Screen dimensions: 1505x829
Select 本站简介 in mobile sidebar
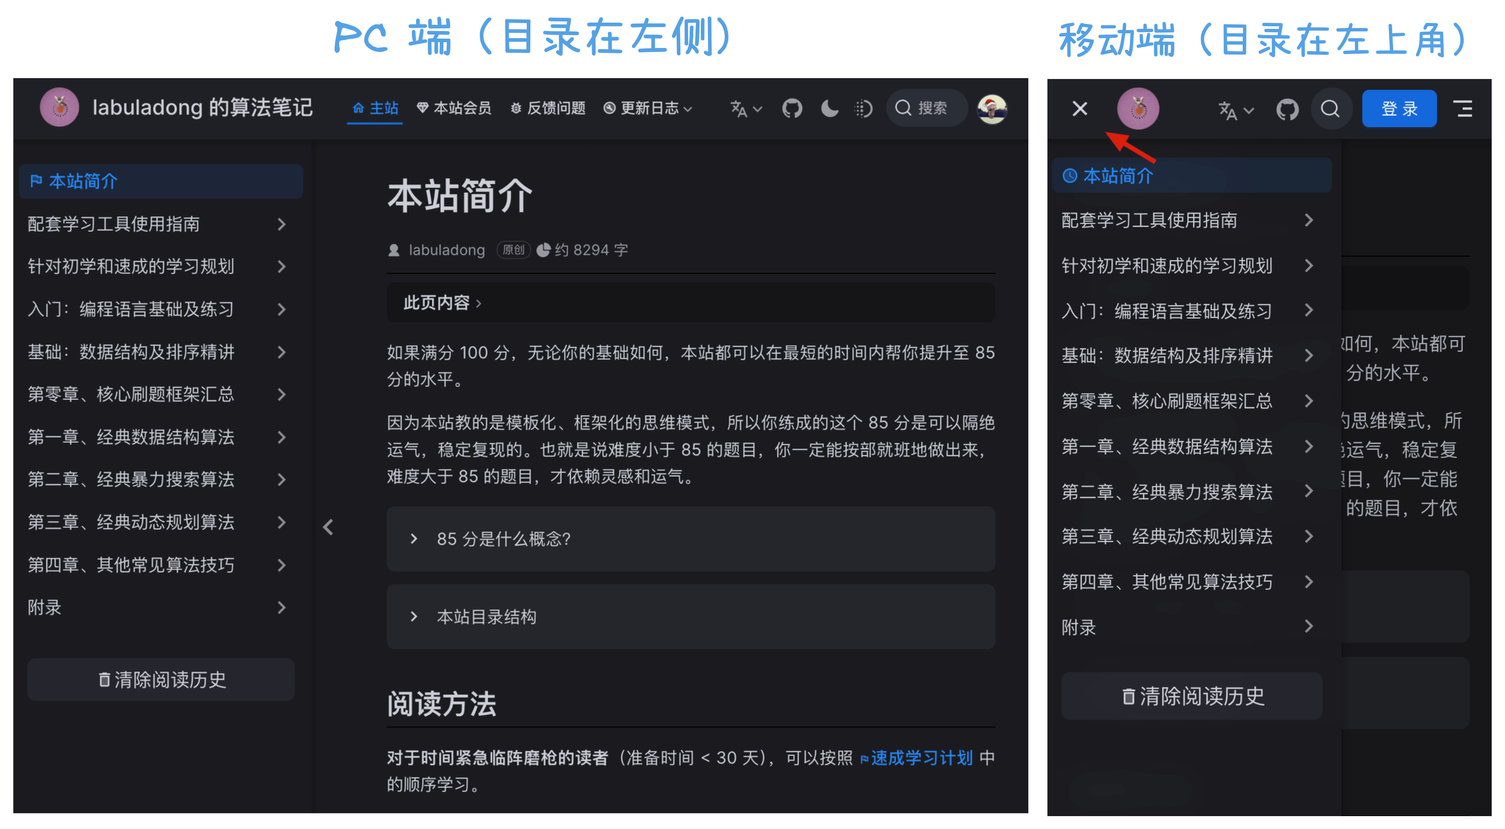[1191, 176]
